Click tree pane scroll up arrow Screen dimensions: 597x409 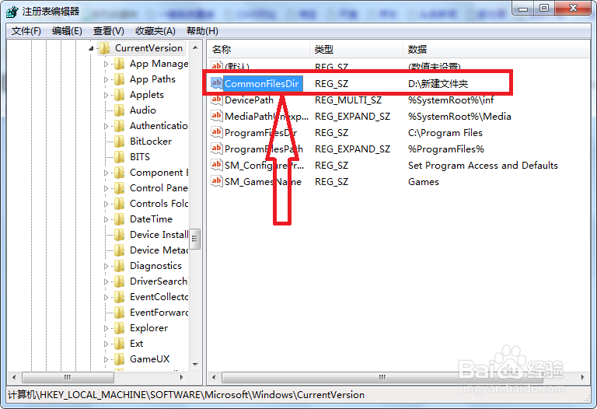coord(195,47)
